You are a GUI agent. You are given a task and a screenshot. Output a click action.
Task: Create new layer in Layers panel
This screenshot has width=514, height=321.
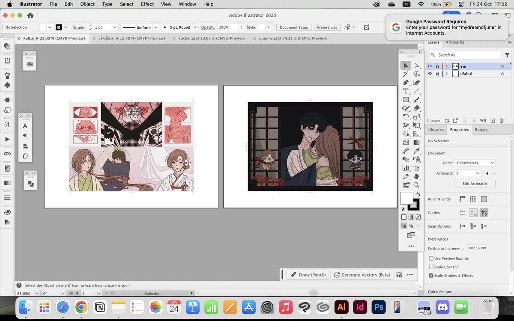click(493, 121)
